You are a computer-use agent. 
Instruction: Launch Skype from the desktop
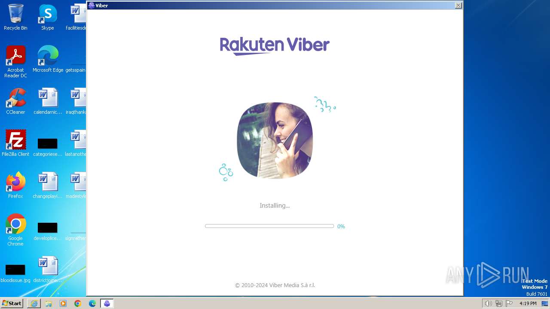pyautogui.click(x=48, y=17)
